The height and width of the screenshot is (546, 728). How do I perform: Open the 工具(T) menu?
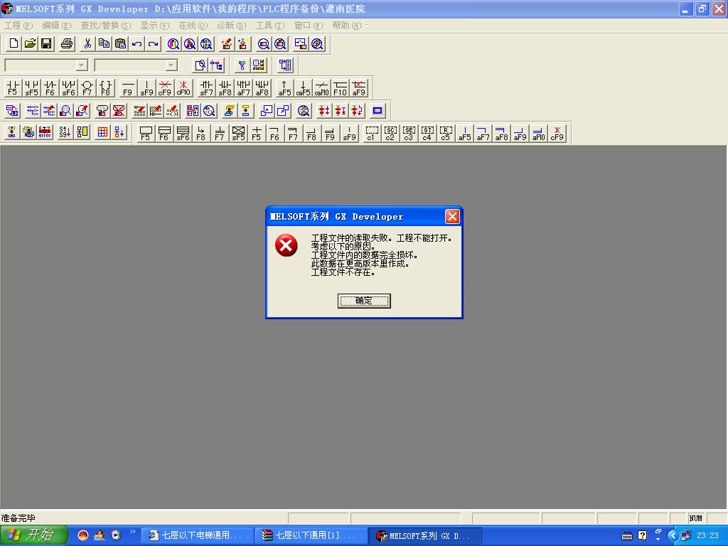(x=269, y=25)
